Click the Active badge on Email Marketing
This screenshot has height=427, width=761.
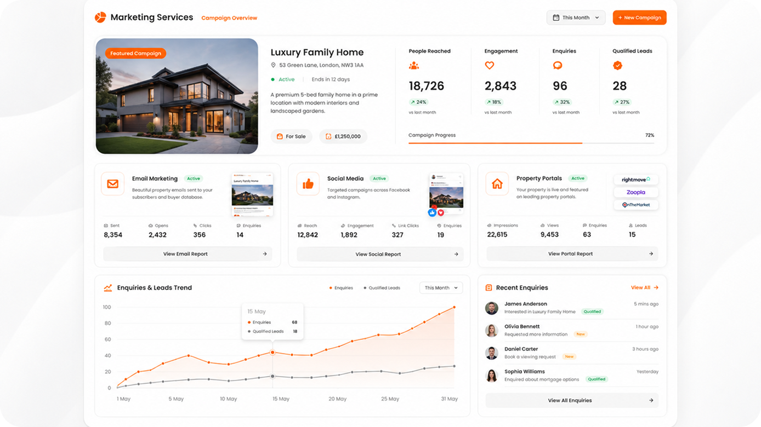tap(194, 178)
